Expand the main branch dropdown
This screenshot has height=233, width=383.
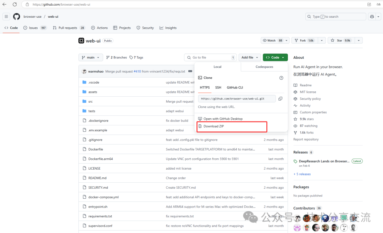(91, 57)
